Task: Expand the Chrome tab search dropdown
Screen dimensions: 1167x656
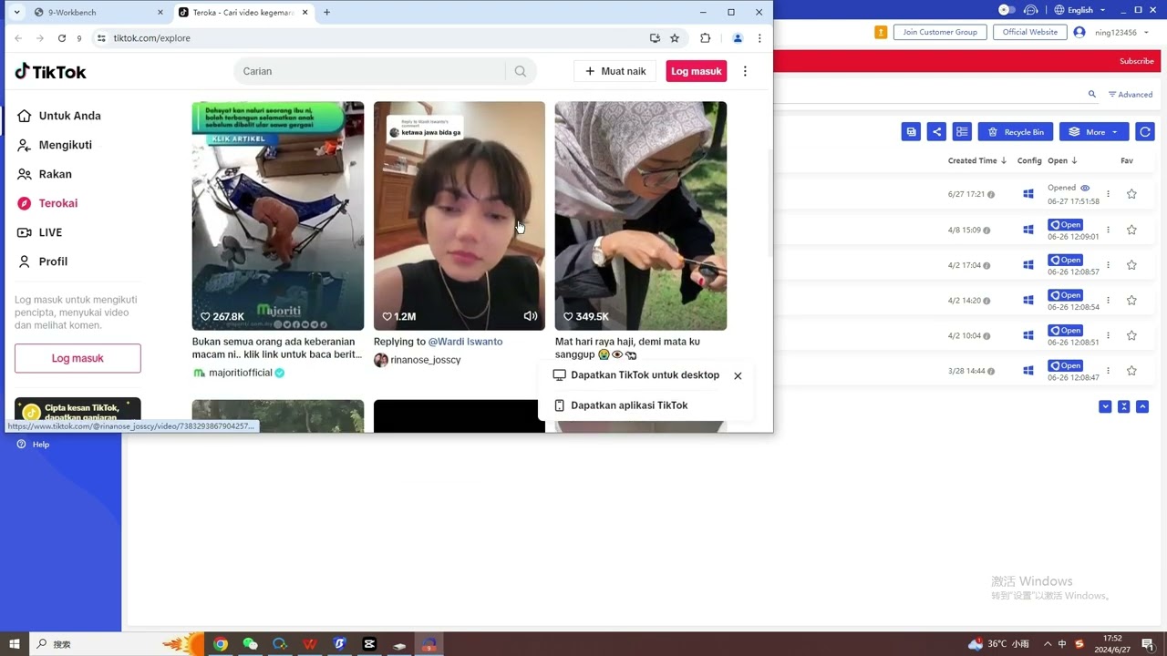Action: tap(16, 13)
